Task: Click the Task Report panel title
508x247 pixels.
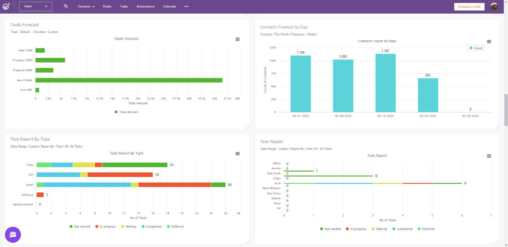Action: (271, 142)
